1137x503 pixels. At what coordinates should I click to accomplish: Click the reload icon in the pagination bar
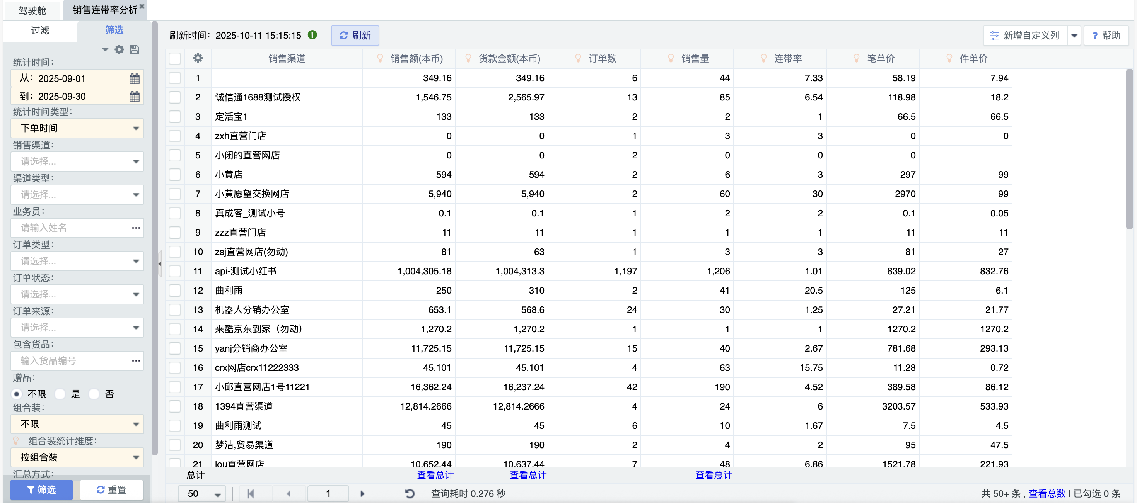pos(410,493)
